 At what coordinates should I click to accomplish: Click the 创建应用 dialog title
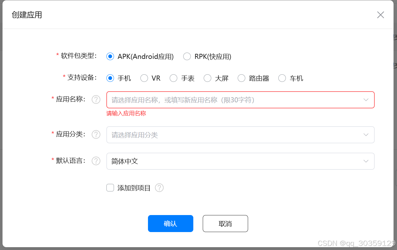point(27,15)
